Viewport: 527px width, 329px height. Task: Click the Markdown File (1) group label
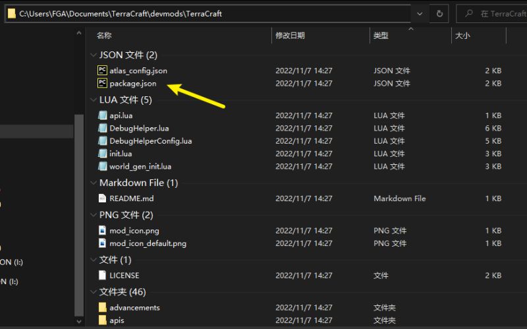click(x=139, y=183)
